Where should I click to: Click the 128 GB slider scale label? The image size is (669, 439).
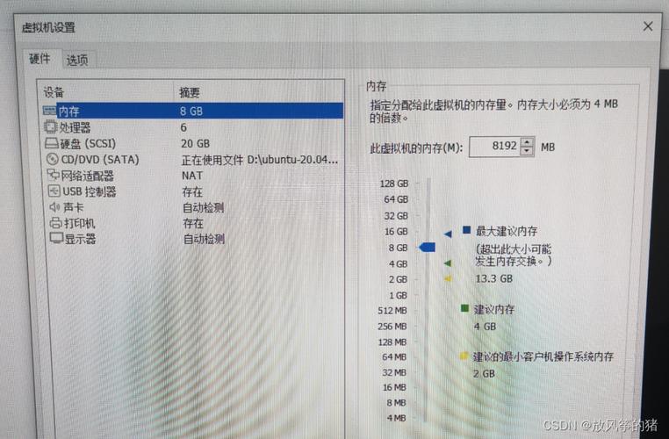pos(394,184)
